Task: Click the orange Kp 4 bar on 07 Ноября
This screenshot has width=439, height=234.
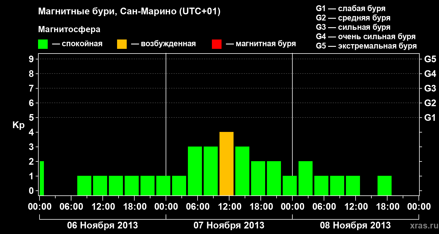Action: pos(227,164)
